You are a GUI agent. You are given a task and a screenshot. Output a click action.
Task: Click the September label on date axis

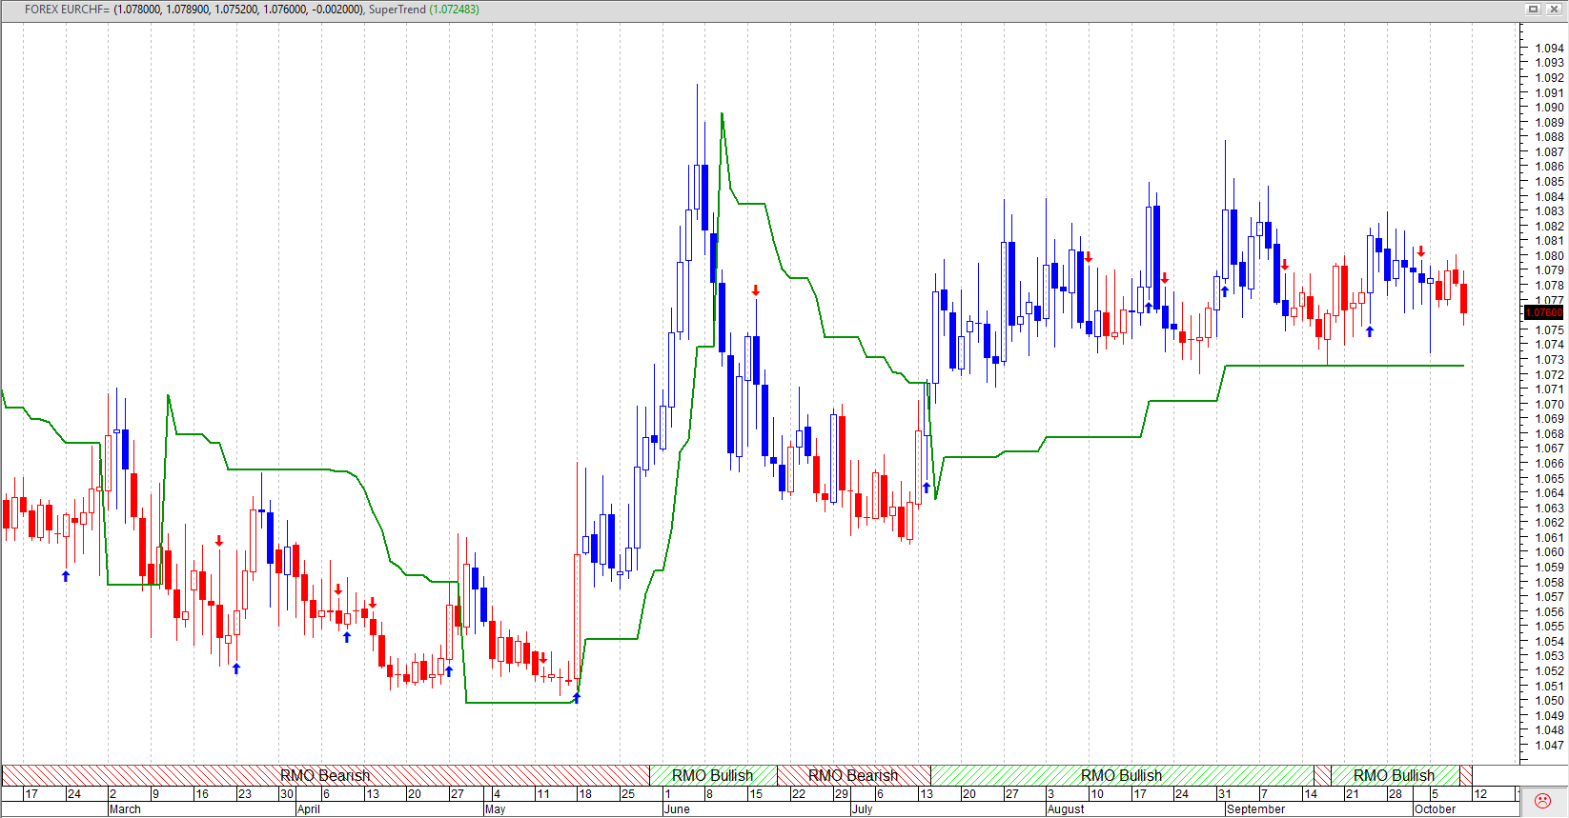1255,809
